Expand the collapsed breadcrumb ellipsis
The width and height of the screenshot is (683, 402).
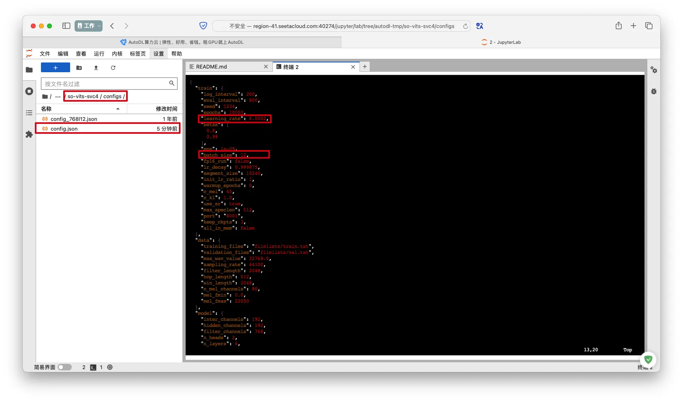point(58,97)
